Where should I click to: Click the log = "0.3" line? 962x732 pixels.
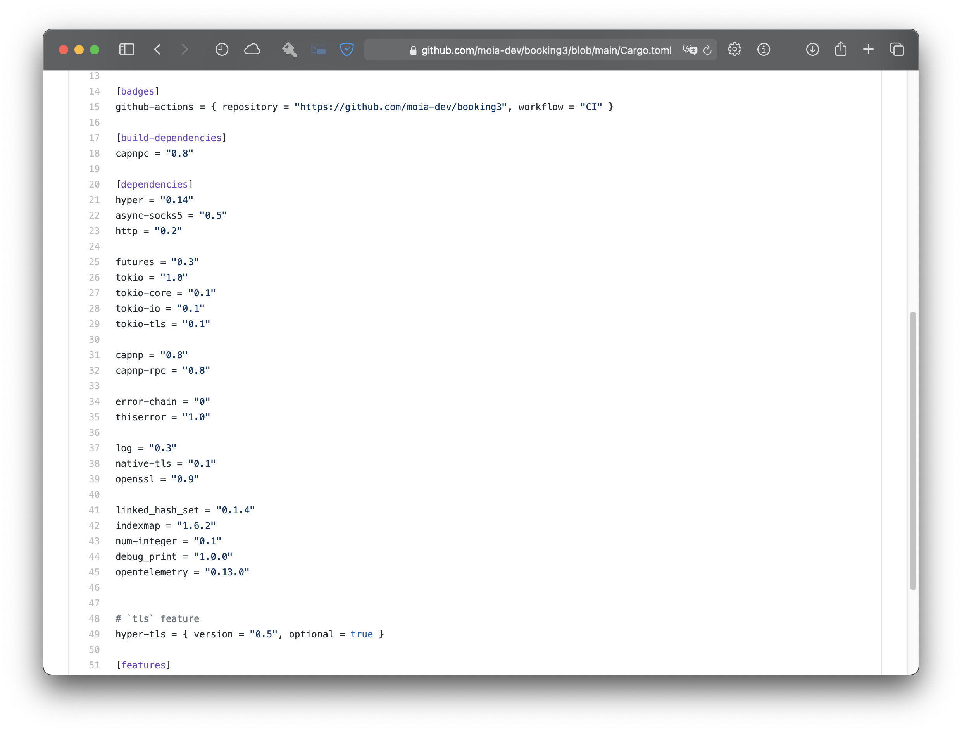point(146,448)
